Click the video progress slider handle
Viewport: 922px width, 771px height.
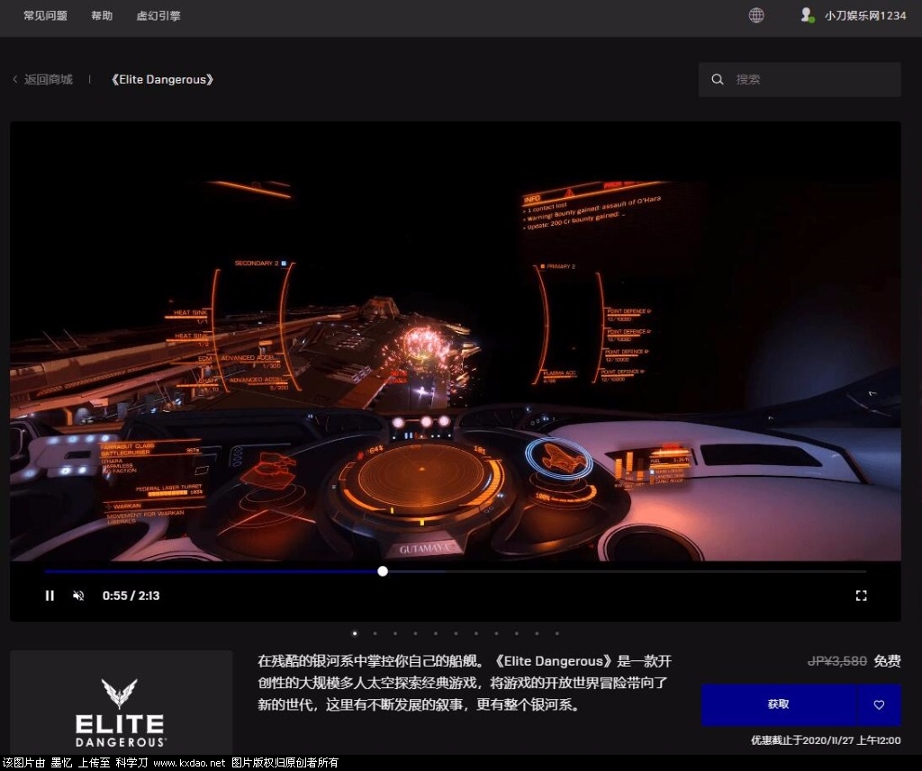coord(383,571)
